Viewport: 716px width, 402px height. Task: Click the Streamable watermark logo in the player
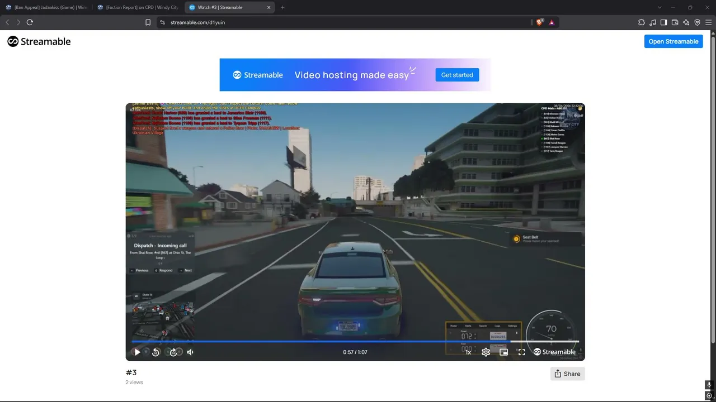click(554, 352)
